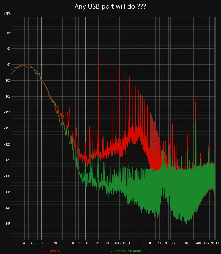Click the top of the red spike at 400 Hz
The height and width of the screenshot is (254, 221).
pos(112,62)
